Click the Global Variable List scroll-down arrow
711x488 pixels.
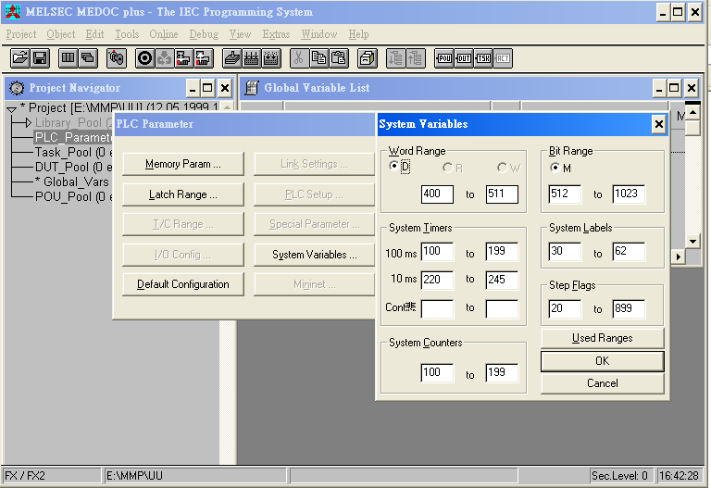tap(692, 242)
